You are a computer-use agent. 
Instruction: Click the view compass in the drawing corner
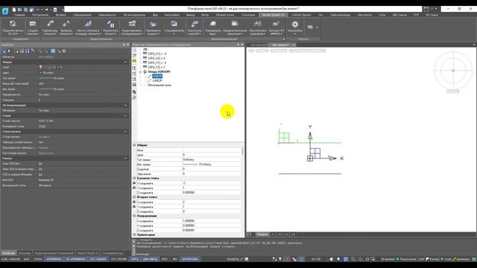453,71
